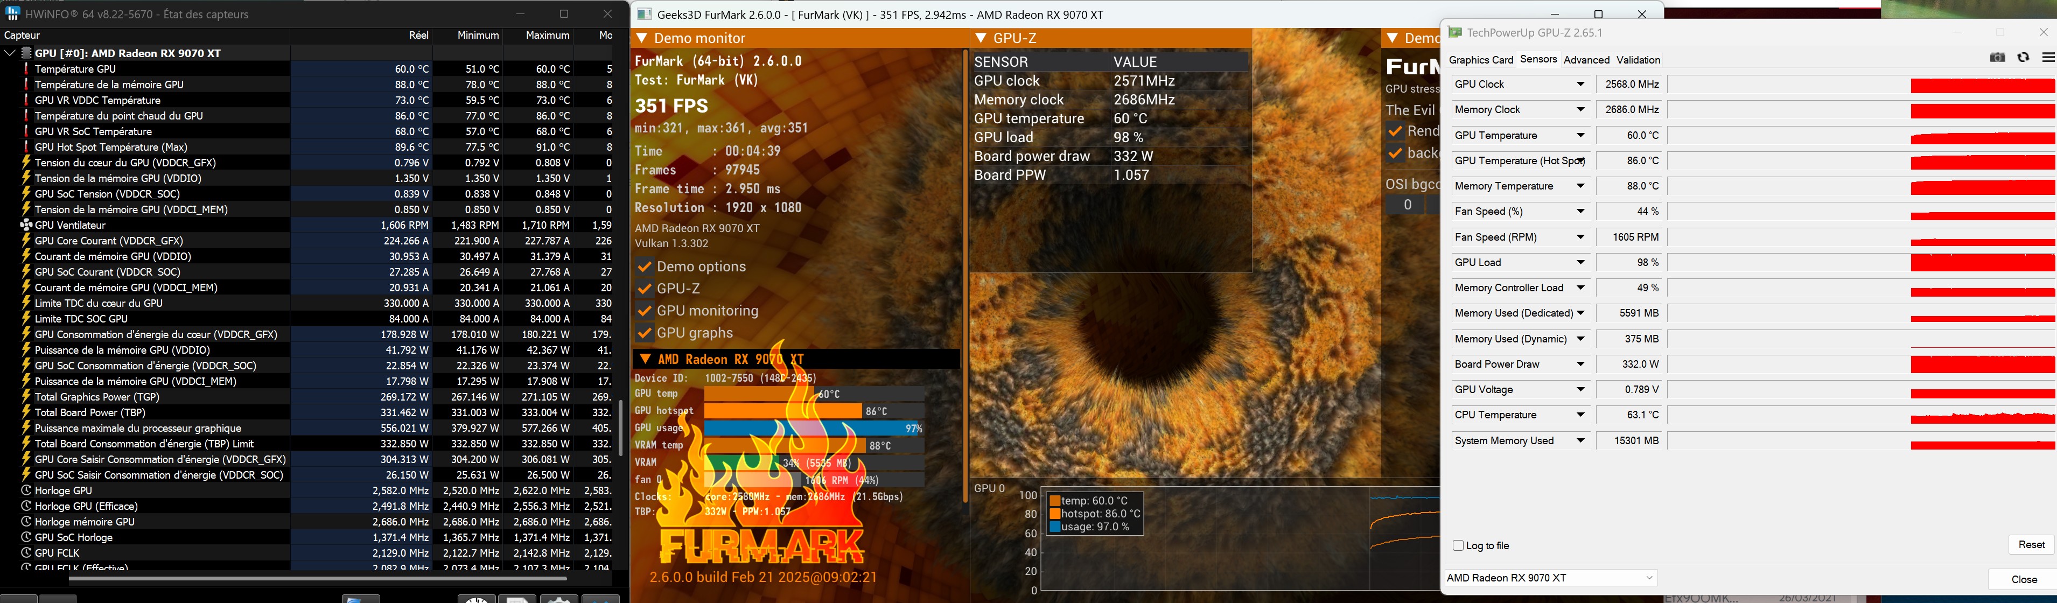
Task: Open the Memory Temperature sensor dropdown
Action: click(1580, 186)
